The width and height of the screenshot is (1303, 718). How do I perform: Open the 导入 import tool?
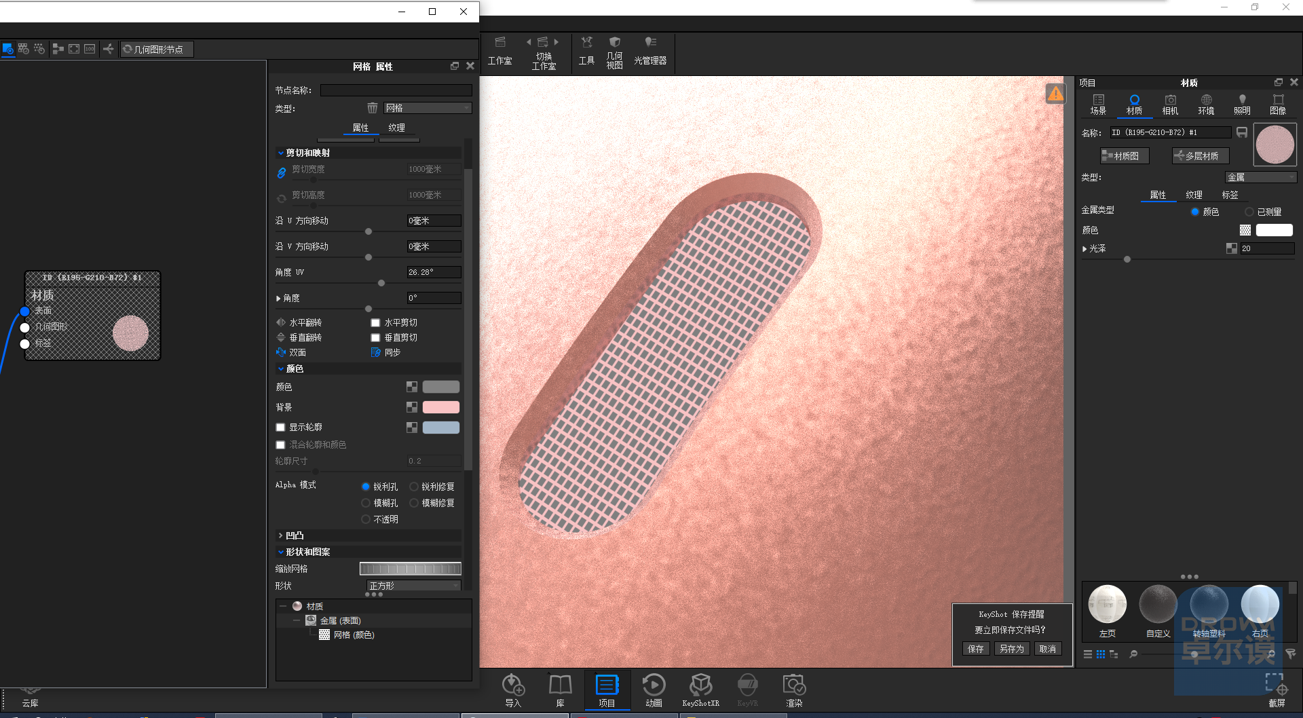pos(513,689)
